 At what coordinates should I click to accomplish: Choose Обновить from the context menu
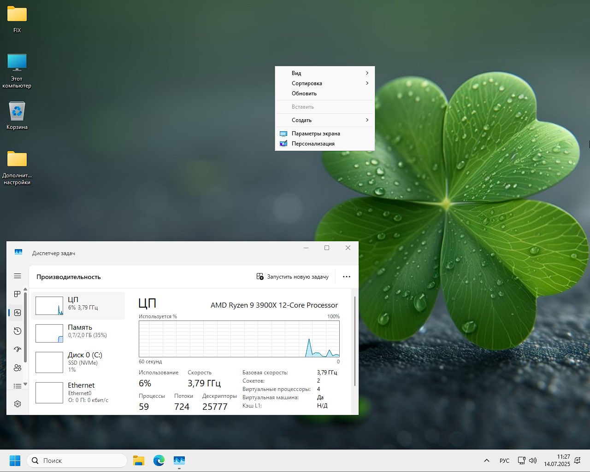click(324, 93)
